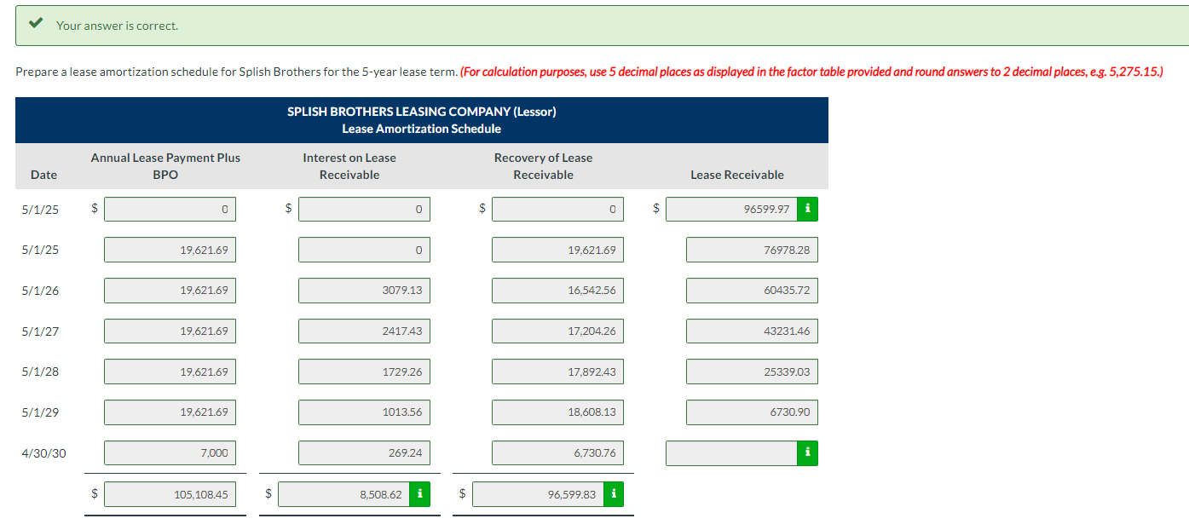The height and width of the screenshot is (530, 1189).
Task: Click 'Recovery of Lease Receivable' header
Action: (543, 166)
